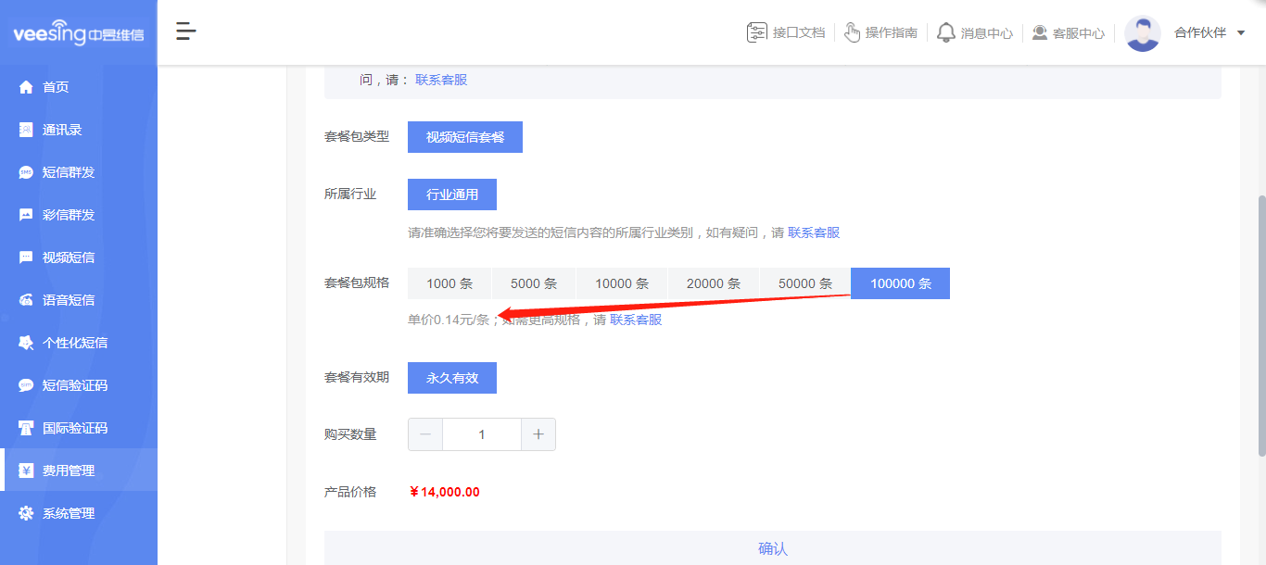Open 联系客服 link under 所属行业
Viewport: 1266px width, 565px height.
[x=814, y=232]
